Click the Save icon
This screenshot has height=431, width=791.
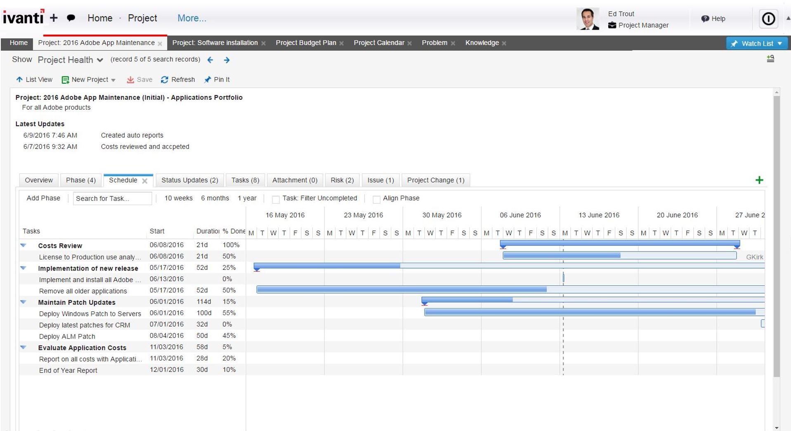[x=131, y=79]
